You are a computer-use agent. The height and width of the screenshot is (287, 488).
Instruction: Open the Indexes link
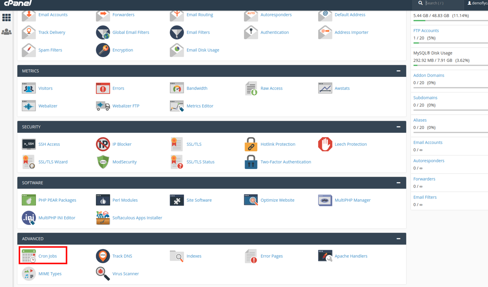coord(194,256)
